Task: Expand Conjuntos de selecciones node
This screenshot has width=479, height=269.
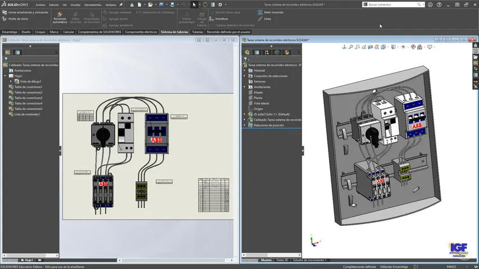Action: (x=244, y=76)
